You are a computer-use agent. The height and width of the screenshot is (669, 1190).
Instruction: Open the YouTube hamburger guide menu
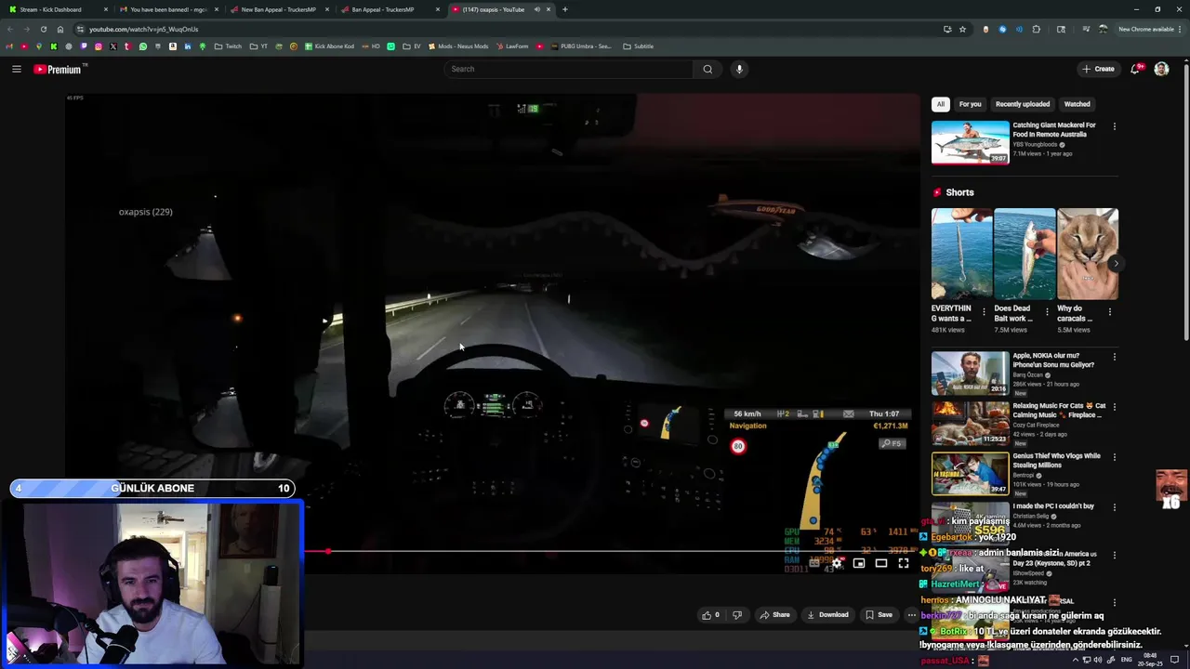click(17, 69)
